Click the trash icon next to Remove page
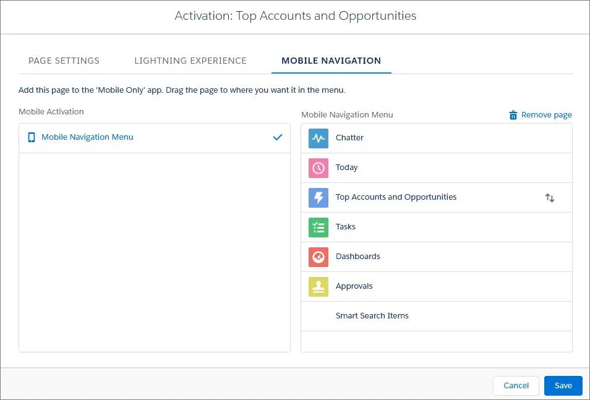The image size is (590, 400). coord(513,114)
